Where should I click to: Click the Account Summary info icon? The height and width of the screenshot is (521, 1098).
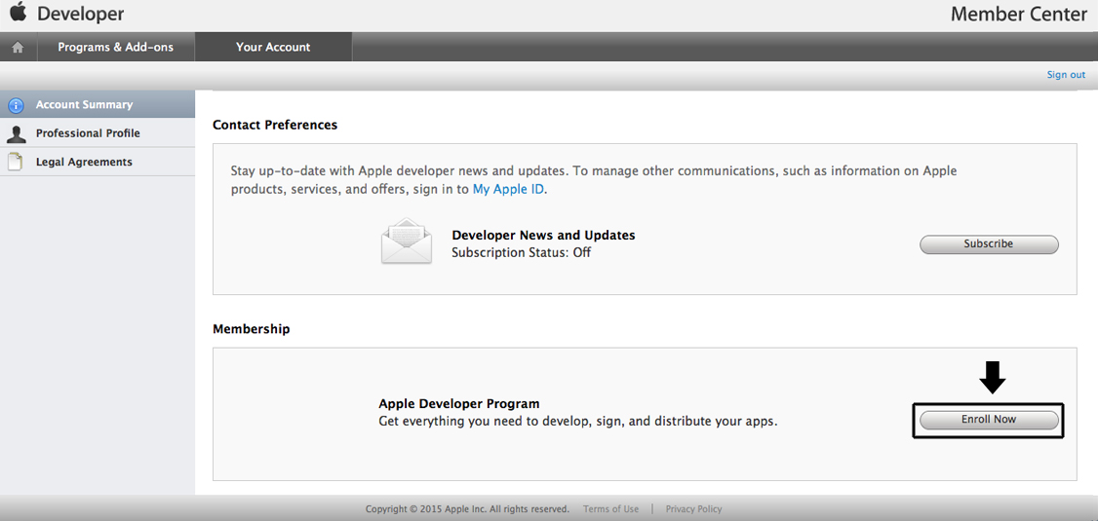click(x=16, y=105)
